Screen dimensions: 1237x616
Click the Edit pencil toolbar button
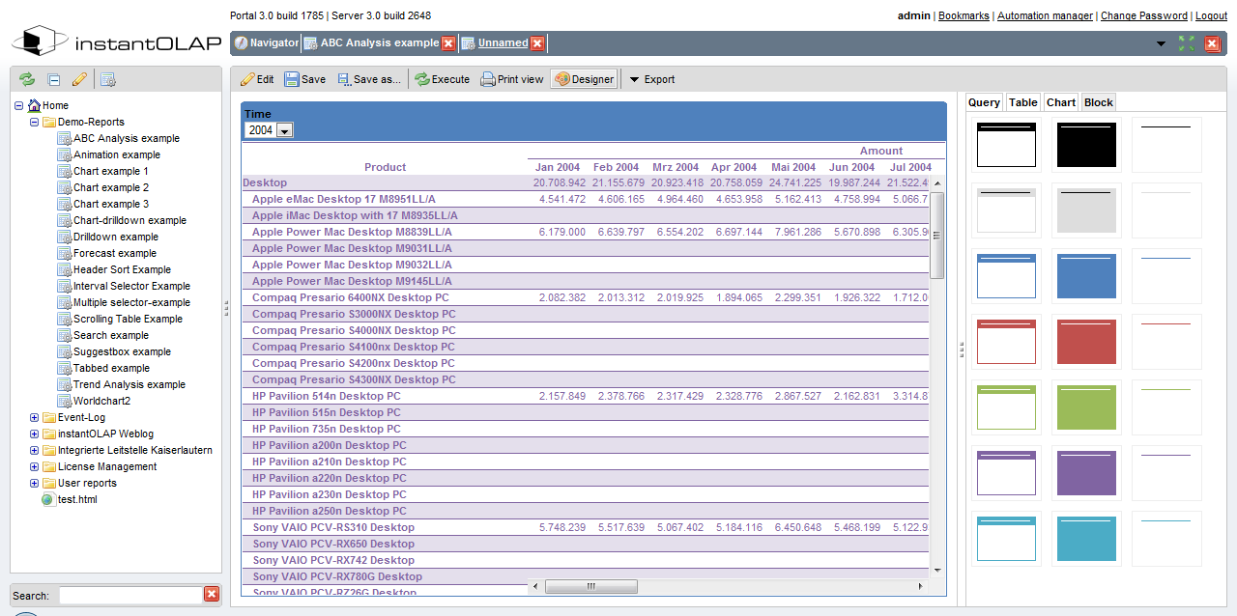tap(257, 79)
